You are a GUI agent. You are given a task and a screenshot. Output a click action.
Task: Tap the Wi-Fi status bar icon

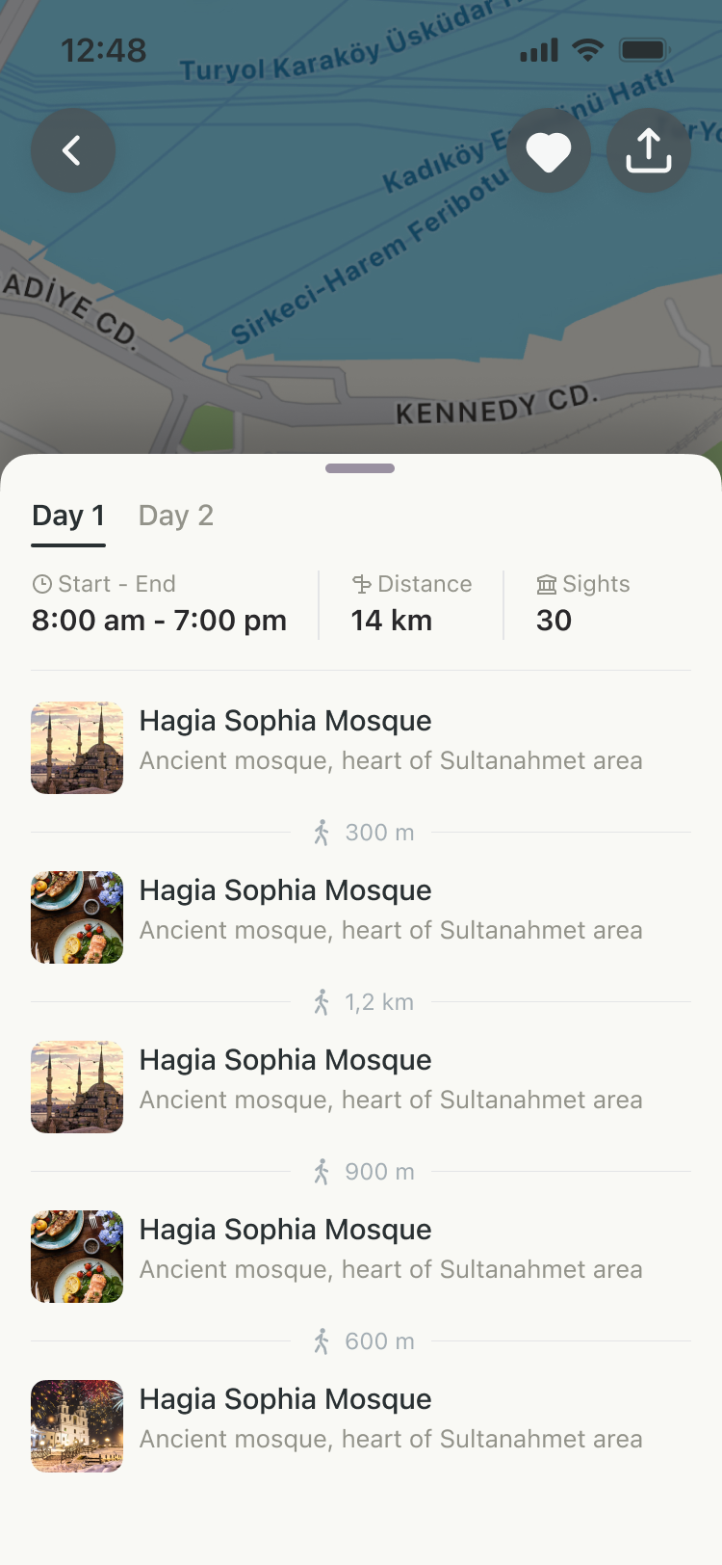[587, 50]
